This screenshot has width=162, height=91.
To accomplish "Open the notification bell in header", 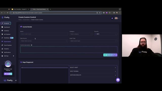I will point(112,18).
